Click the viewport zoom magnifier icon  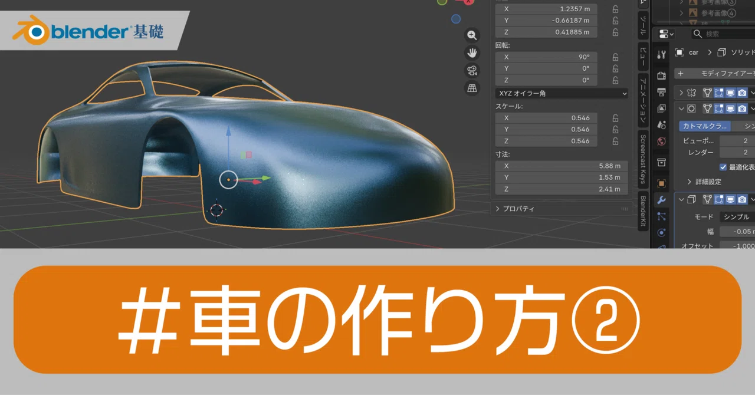[472, 35]
